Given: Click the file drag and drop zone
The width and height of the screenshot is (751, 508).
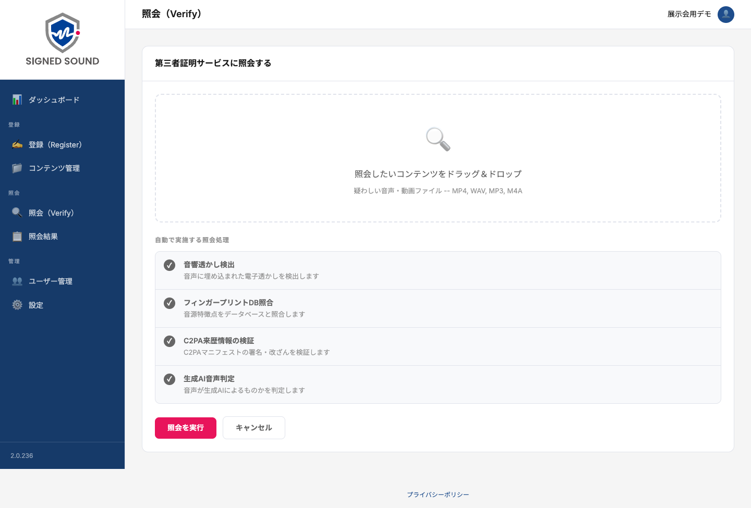Looking at the screenshot, I should [x=438, y=158].
